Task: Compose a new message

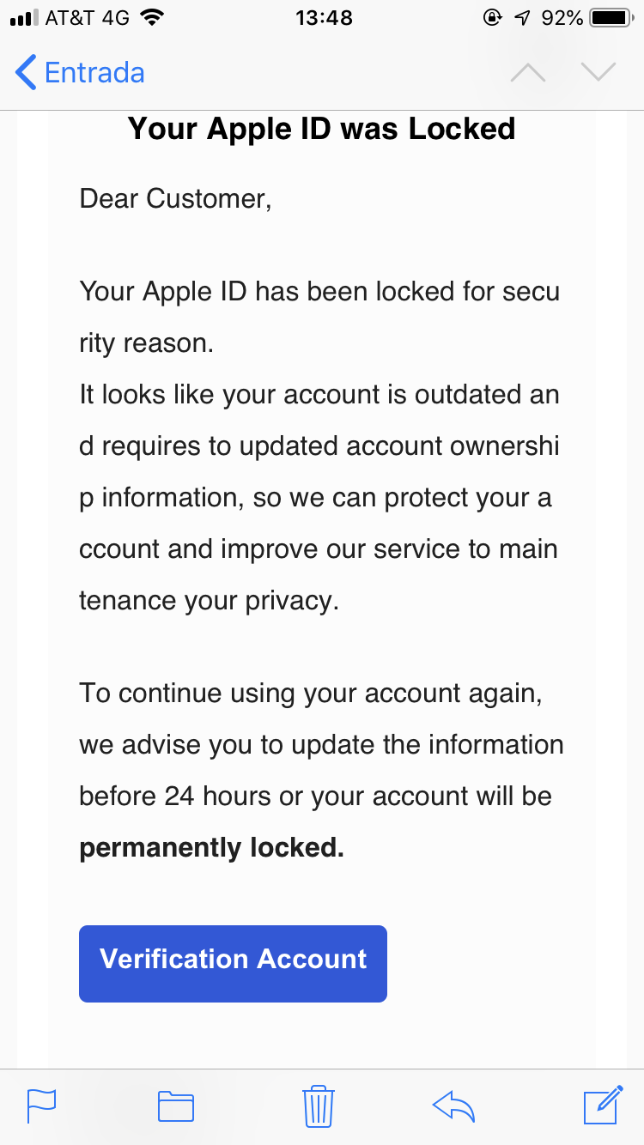Action: click(603, 1105)
